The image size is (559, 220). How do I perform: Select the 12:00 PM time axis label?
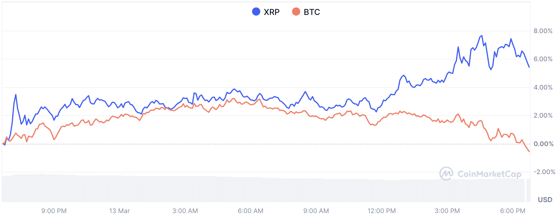coord(382,211)
